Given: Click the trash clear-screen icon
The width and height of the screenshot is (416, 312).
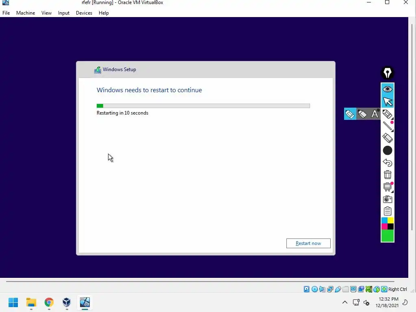Looking at the screenshot, I should [387, 175].
